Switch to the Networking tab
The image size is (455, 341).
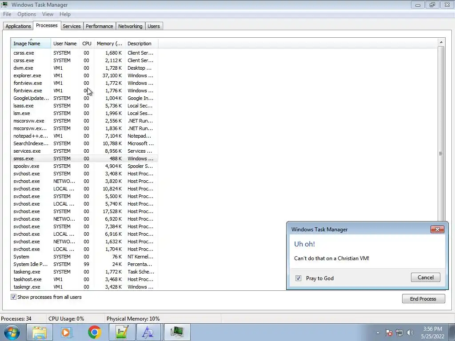click(130, 26)
